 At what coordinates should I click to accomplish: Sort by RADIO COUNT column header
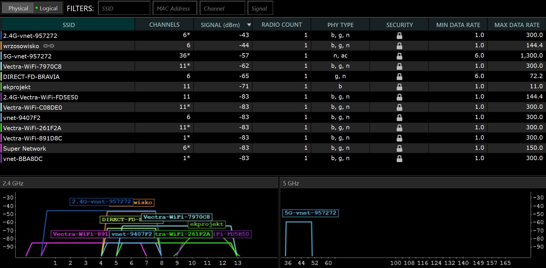pyautogui.click(x=282, y=25)
